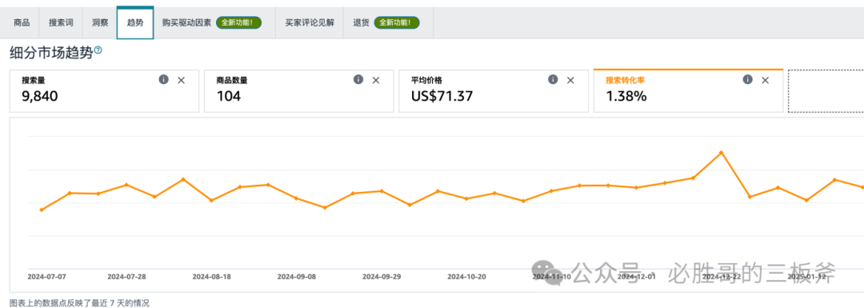Screen dimensions: 864x308
Task: Click the 2024-07-28 axis date label
Action: 126,277
